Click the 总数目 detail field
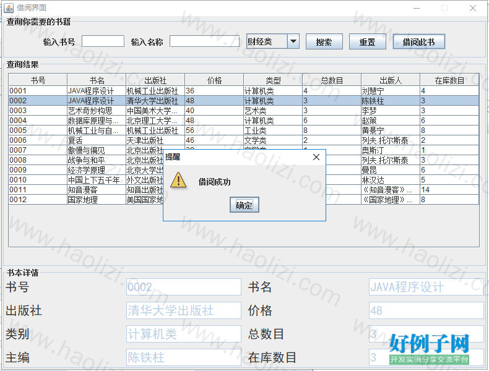Image resolution: width=489 pixels, height=371 pixels. tap(426, 334)
